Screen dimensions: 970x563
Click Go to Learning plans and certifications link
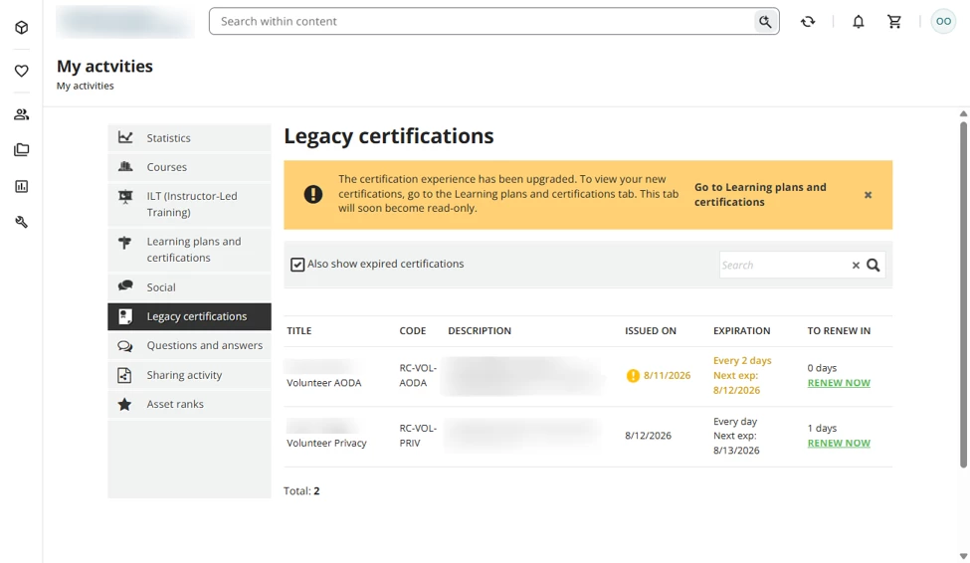(760, 194)
